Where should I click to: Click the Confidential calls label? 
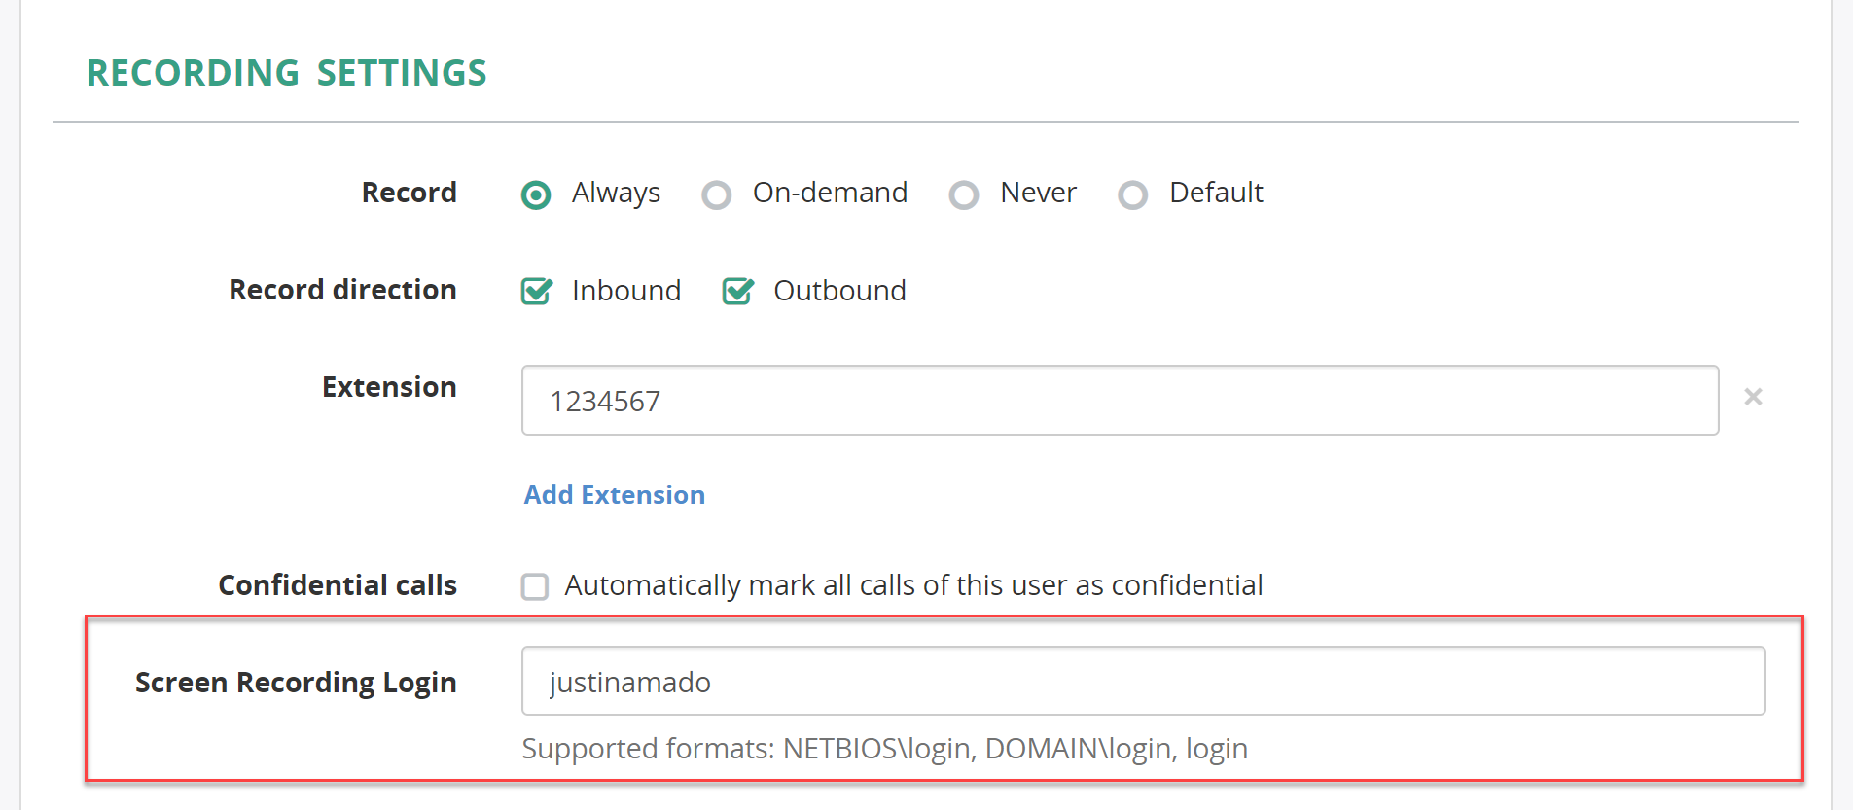pyautogui.click(x=338, y=585)
